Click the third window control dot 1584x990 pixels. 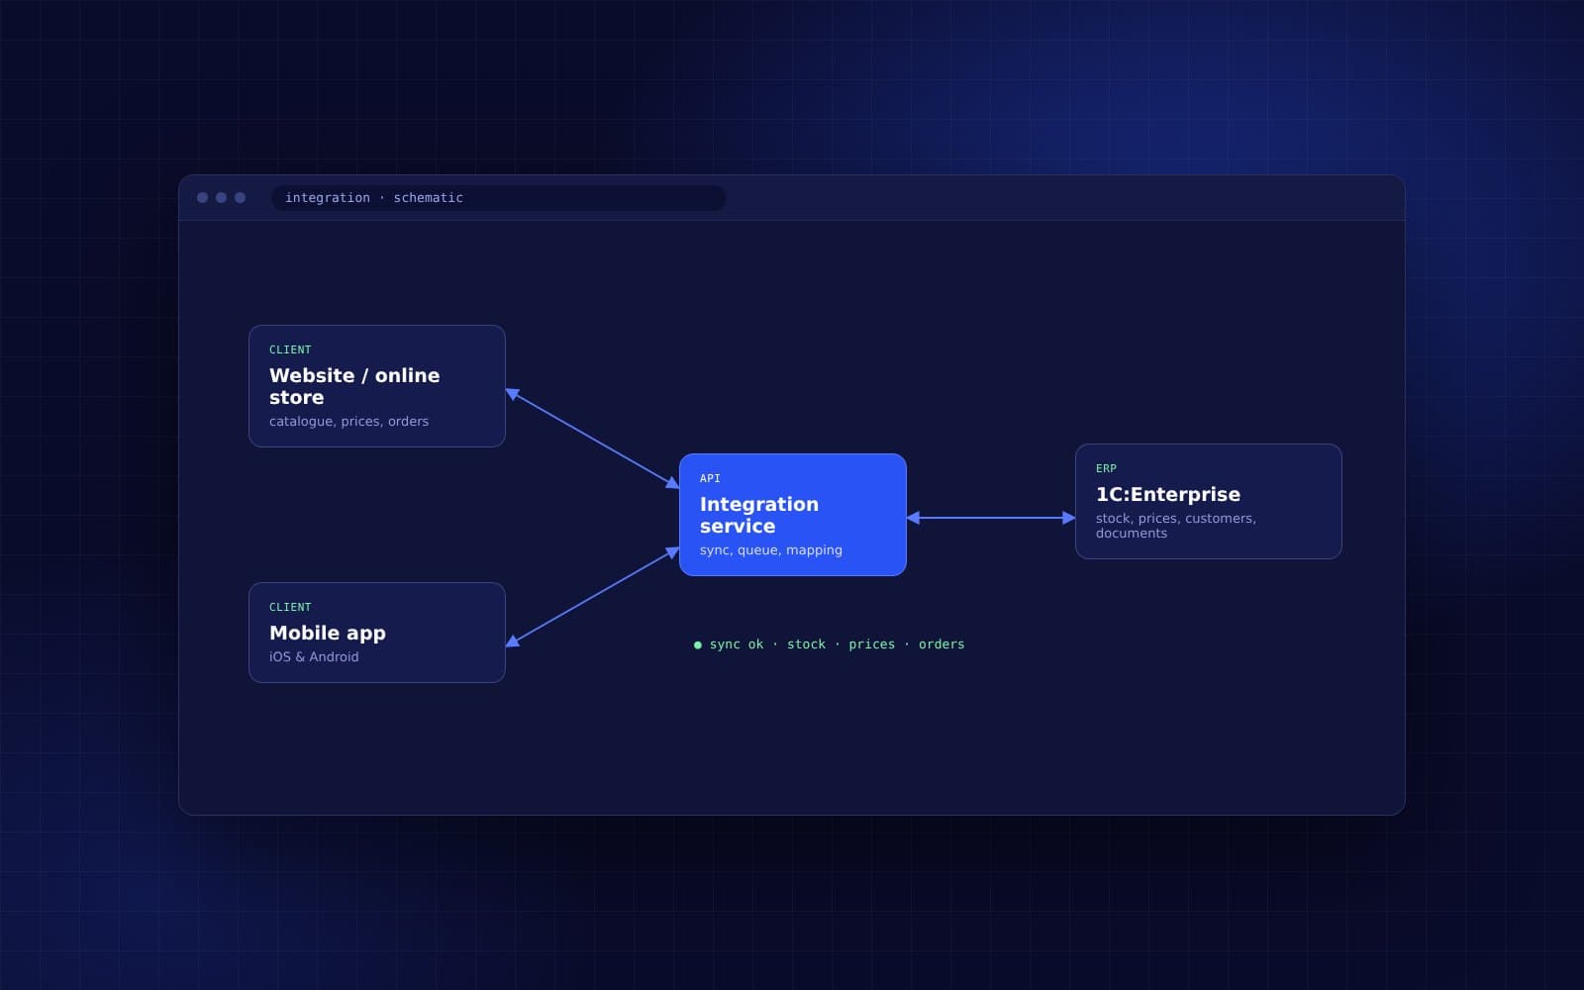241,198
